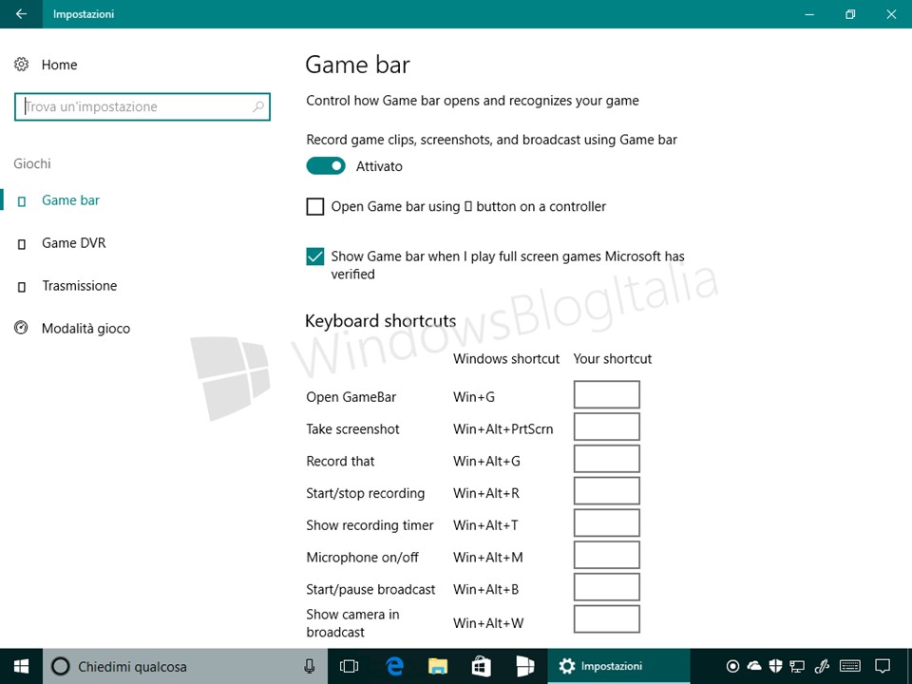Click the Open GameBar custom shortcut box

[607, 395]
